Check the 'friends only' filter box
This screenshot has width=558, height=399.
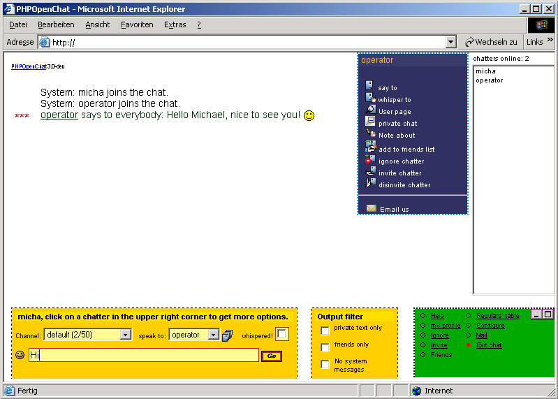pos(325,347)
